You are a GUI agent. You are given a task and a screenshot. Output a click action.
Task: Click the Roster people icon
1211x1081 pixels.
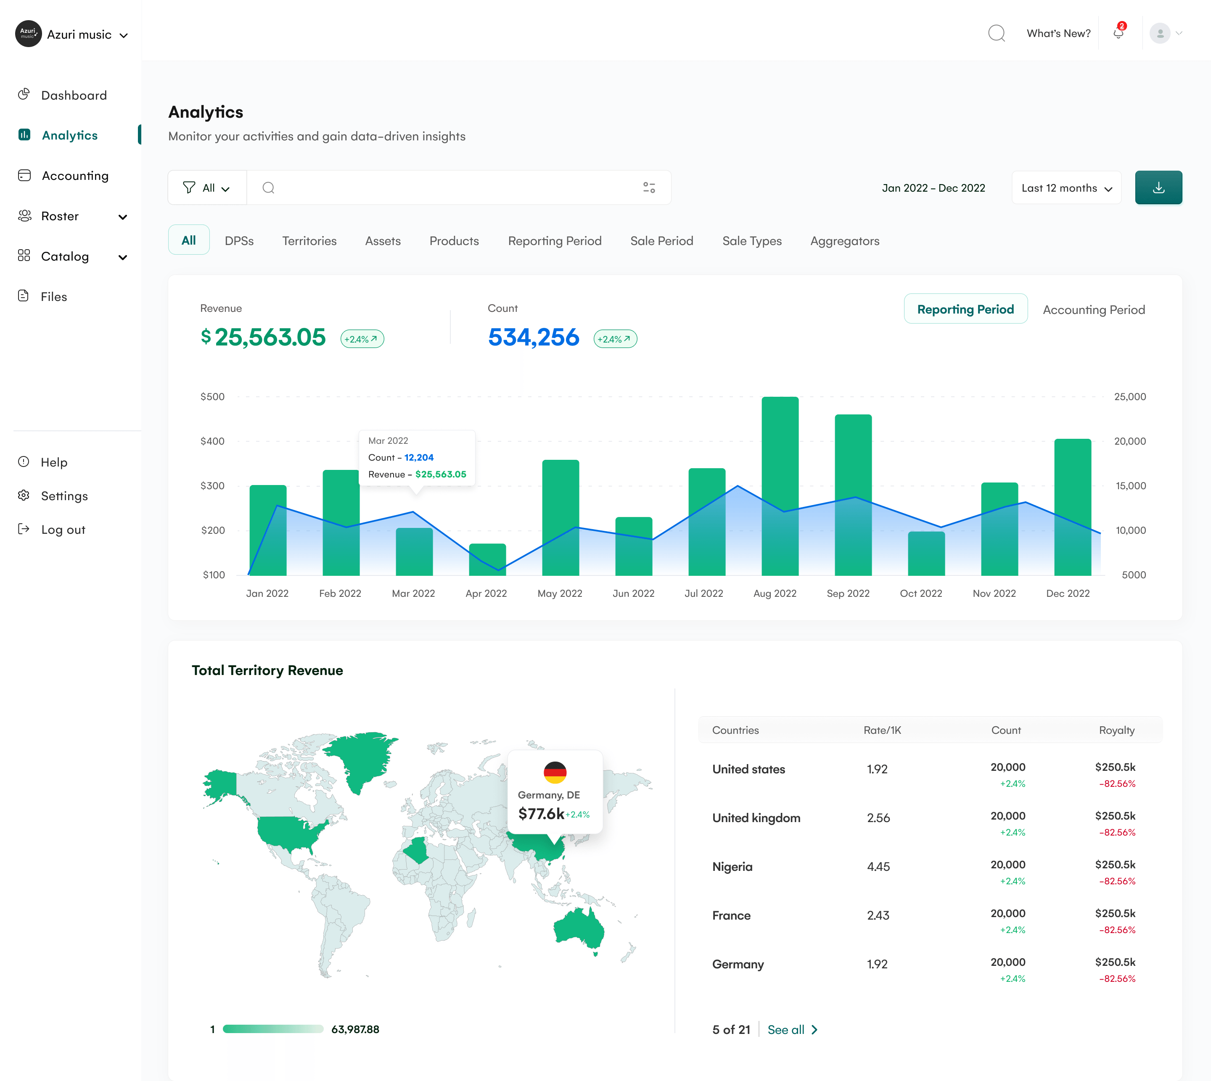coord(24,216)
